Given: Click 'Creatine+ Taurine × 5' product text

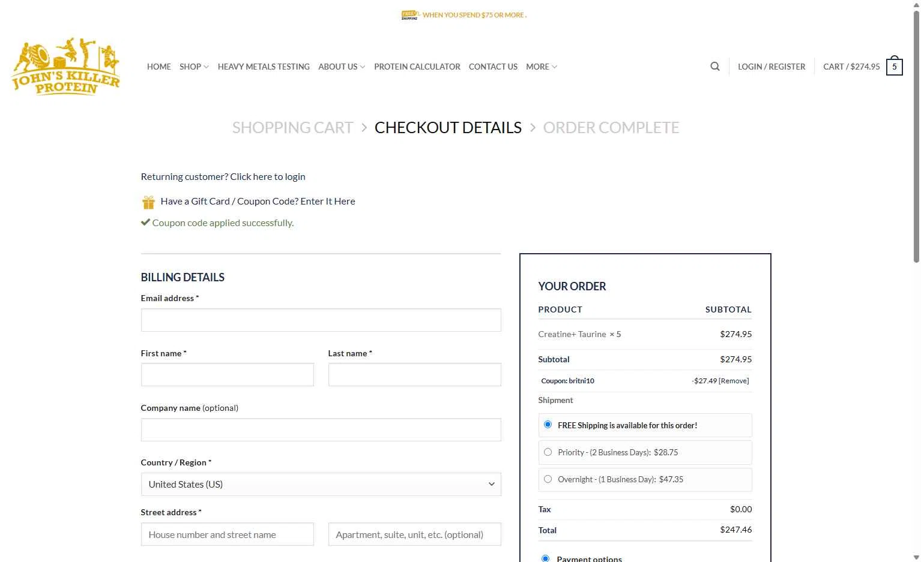Looking at the screenshot, I should click(x=579, y=335).
